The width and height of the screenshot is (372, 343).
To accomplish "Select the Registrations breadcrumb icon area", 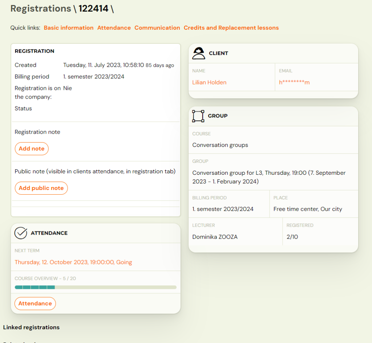I will point(41,8).
